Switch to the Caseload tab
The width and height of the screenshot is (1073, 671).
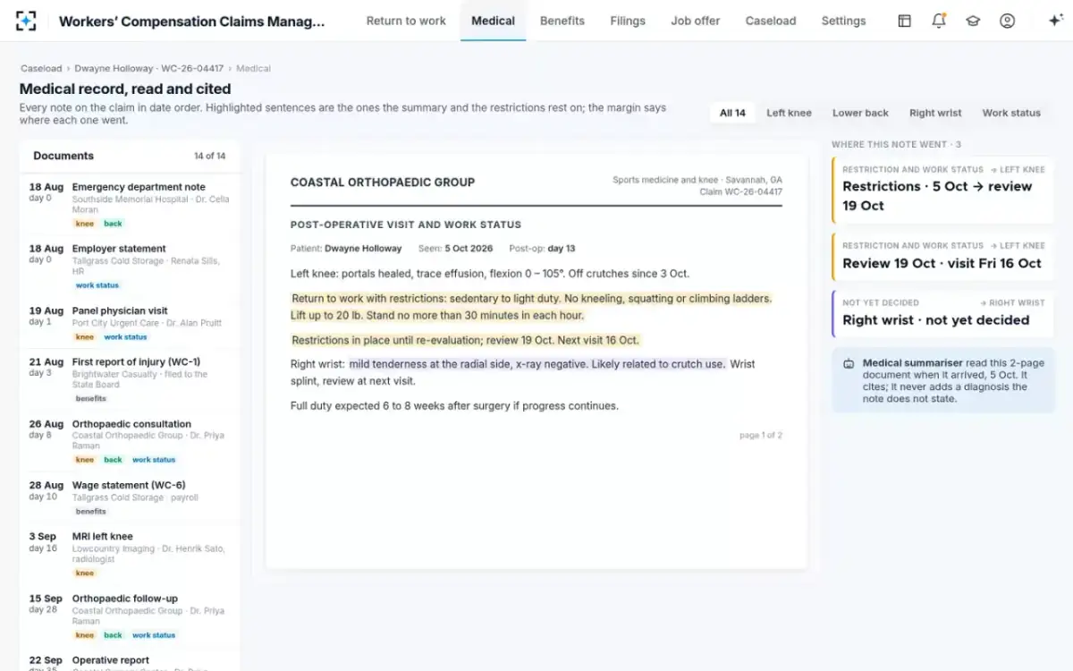771,21
